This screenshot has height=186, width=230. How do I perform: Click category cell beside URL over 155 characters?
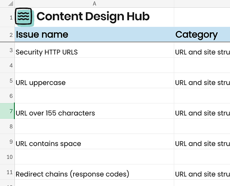pyautogui.click(x=202, y=111)
